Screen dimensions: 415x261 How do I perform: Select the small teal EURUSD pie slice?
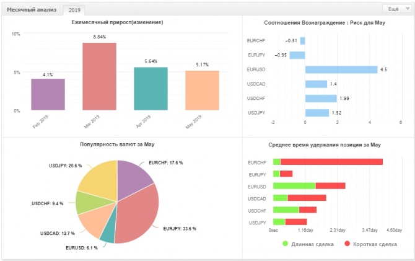[x=109, y=231]
